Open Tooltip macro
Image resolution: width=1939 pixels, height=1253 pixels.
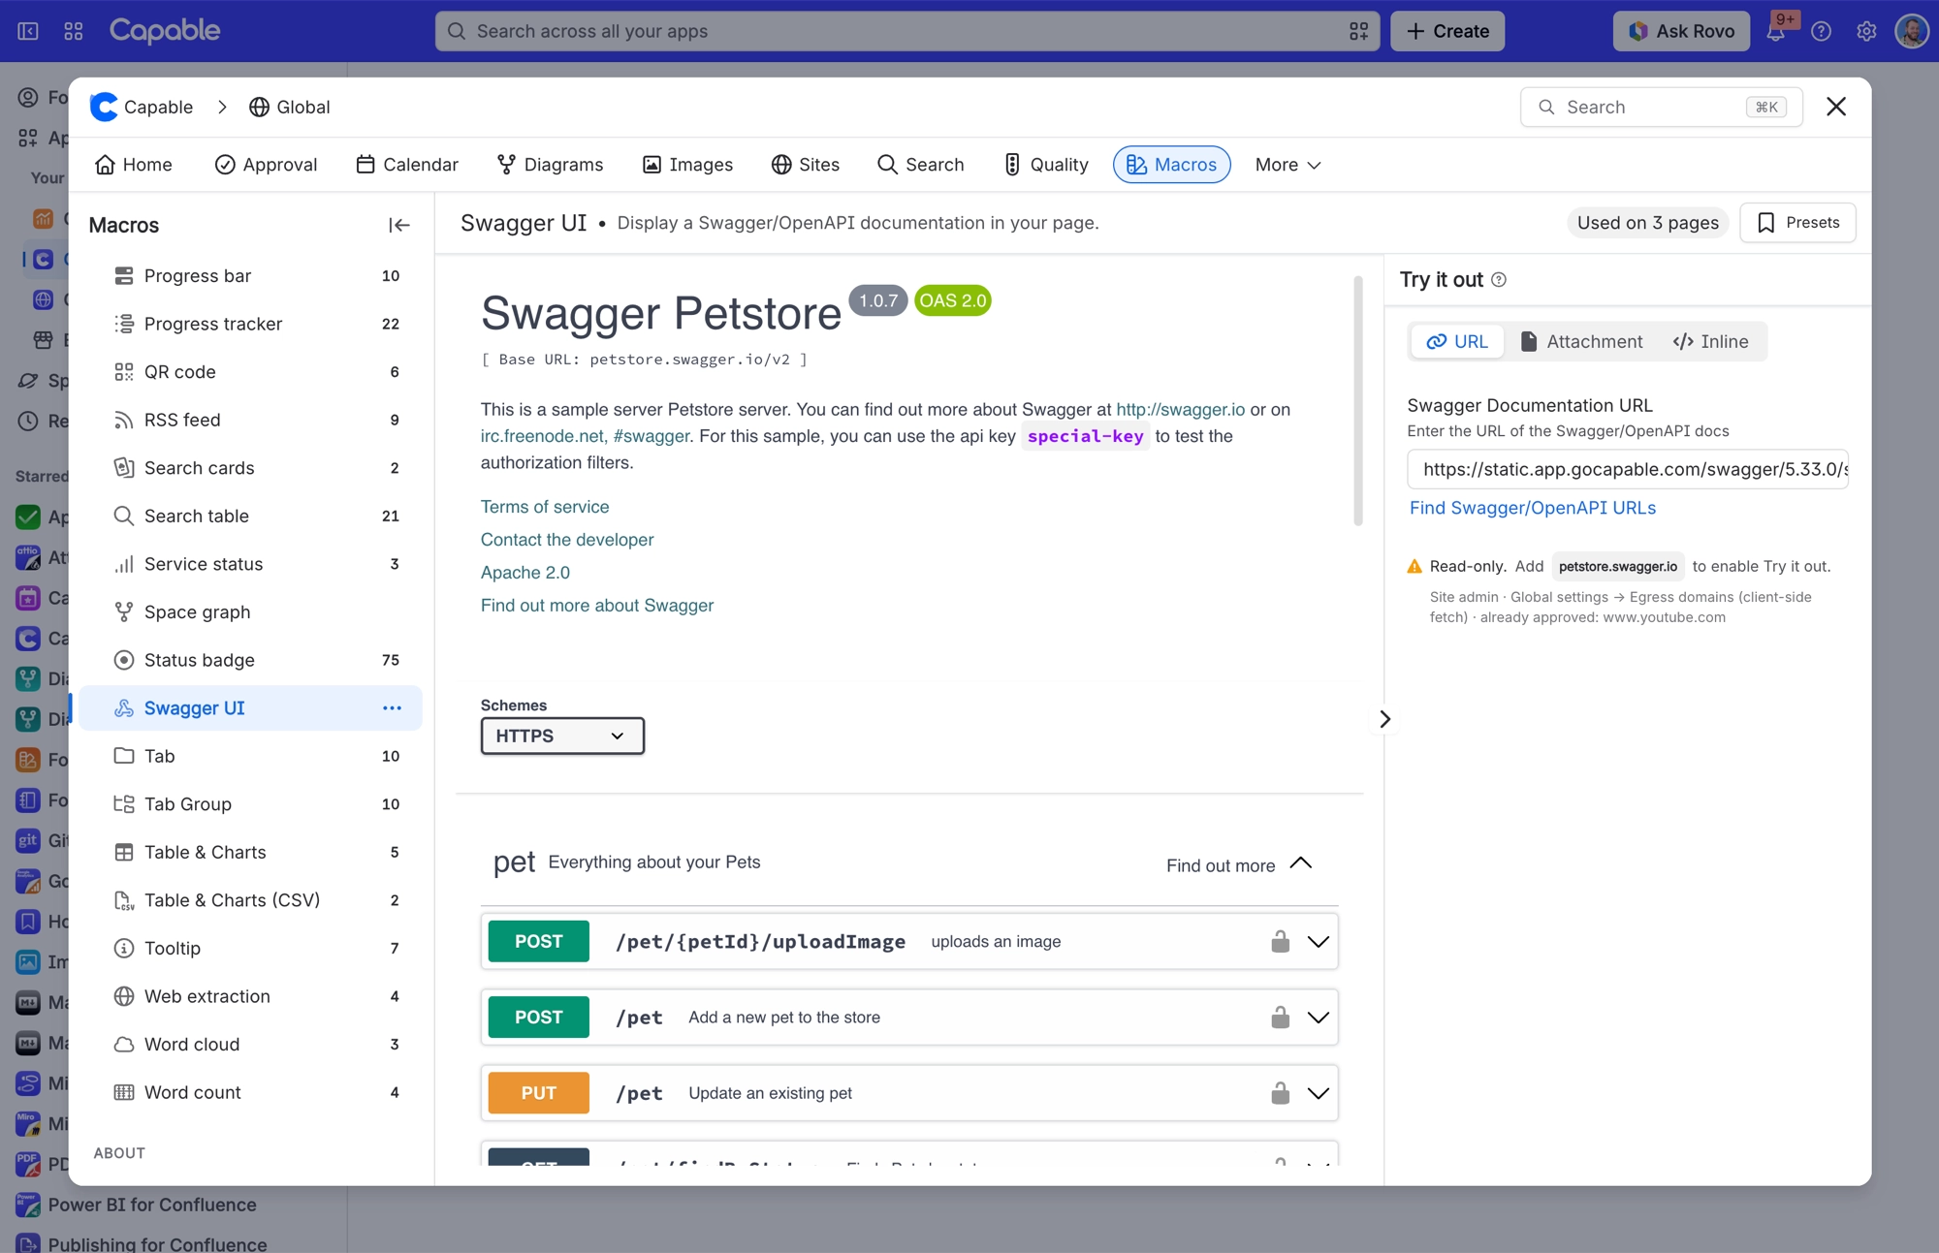pyautogui.click(x=251, y=948)
